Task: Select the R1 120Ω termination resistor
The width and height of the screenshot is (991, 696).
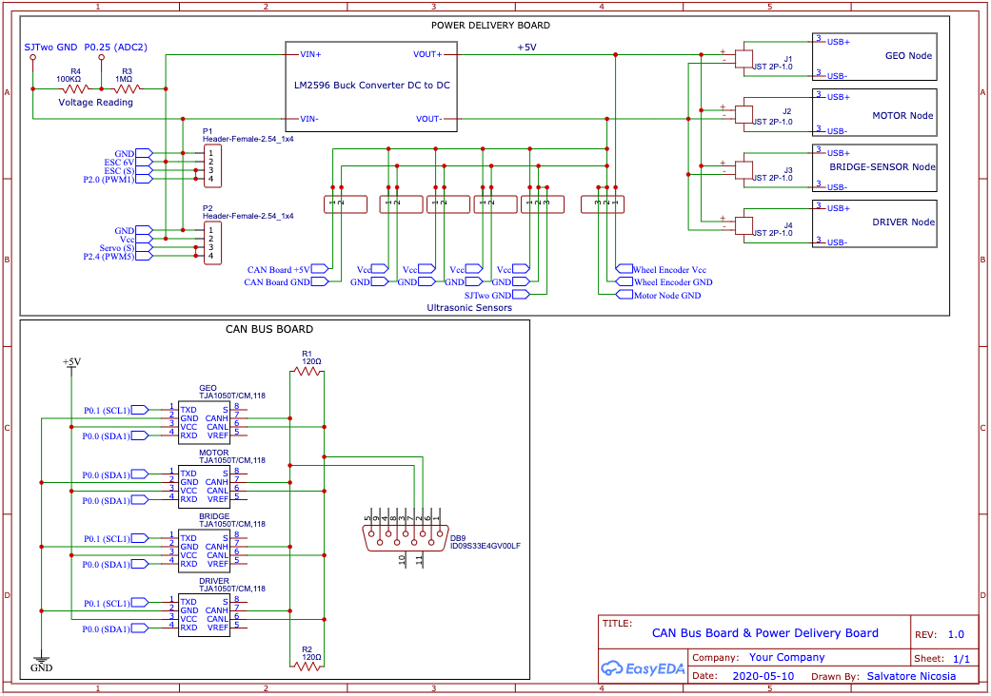Action: click(x=307, y=372)
